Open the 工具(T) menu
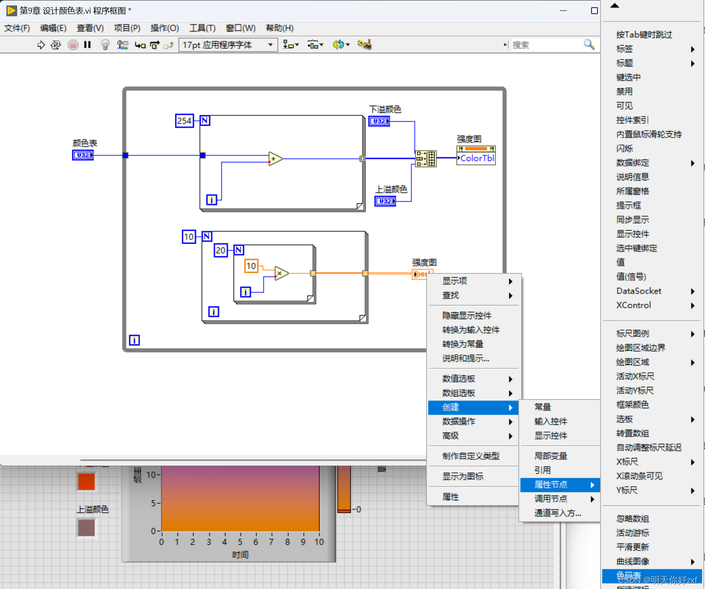705x589 pixels. click(202, 28)
